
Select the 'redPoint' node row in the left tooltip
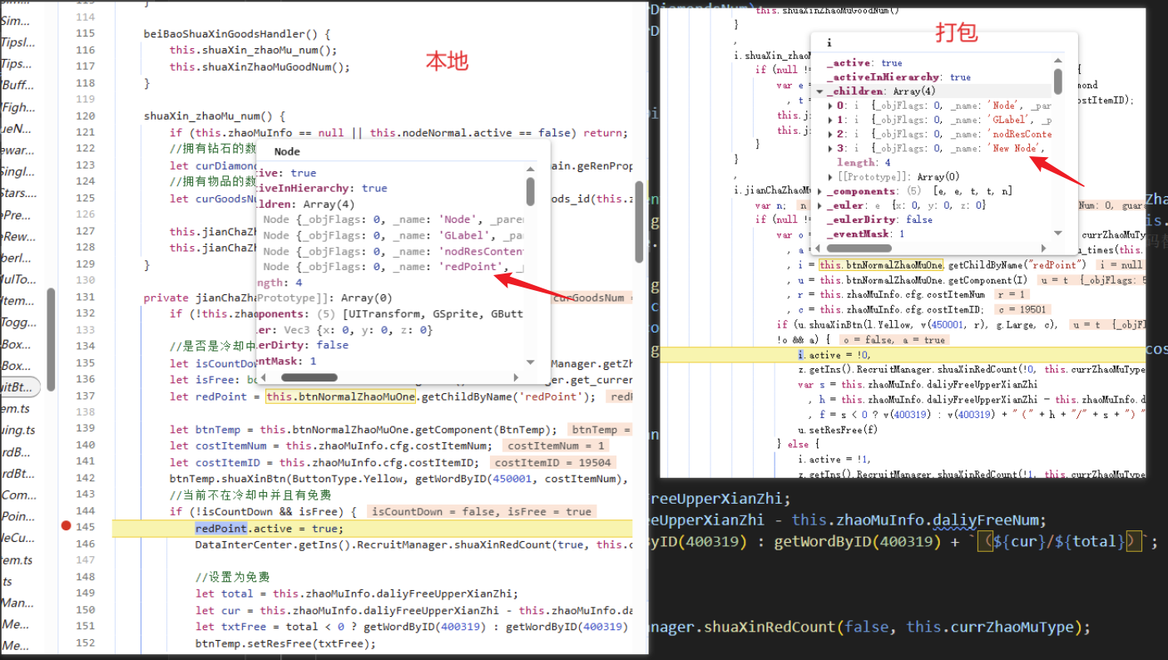390,266
